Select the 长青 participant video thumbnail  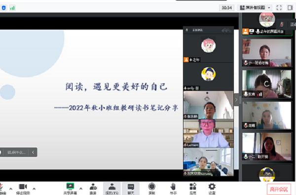point(267,84)
